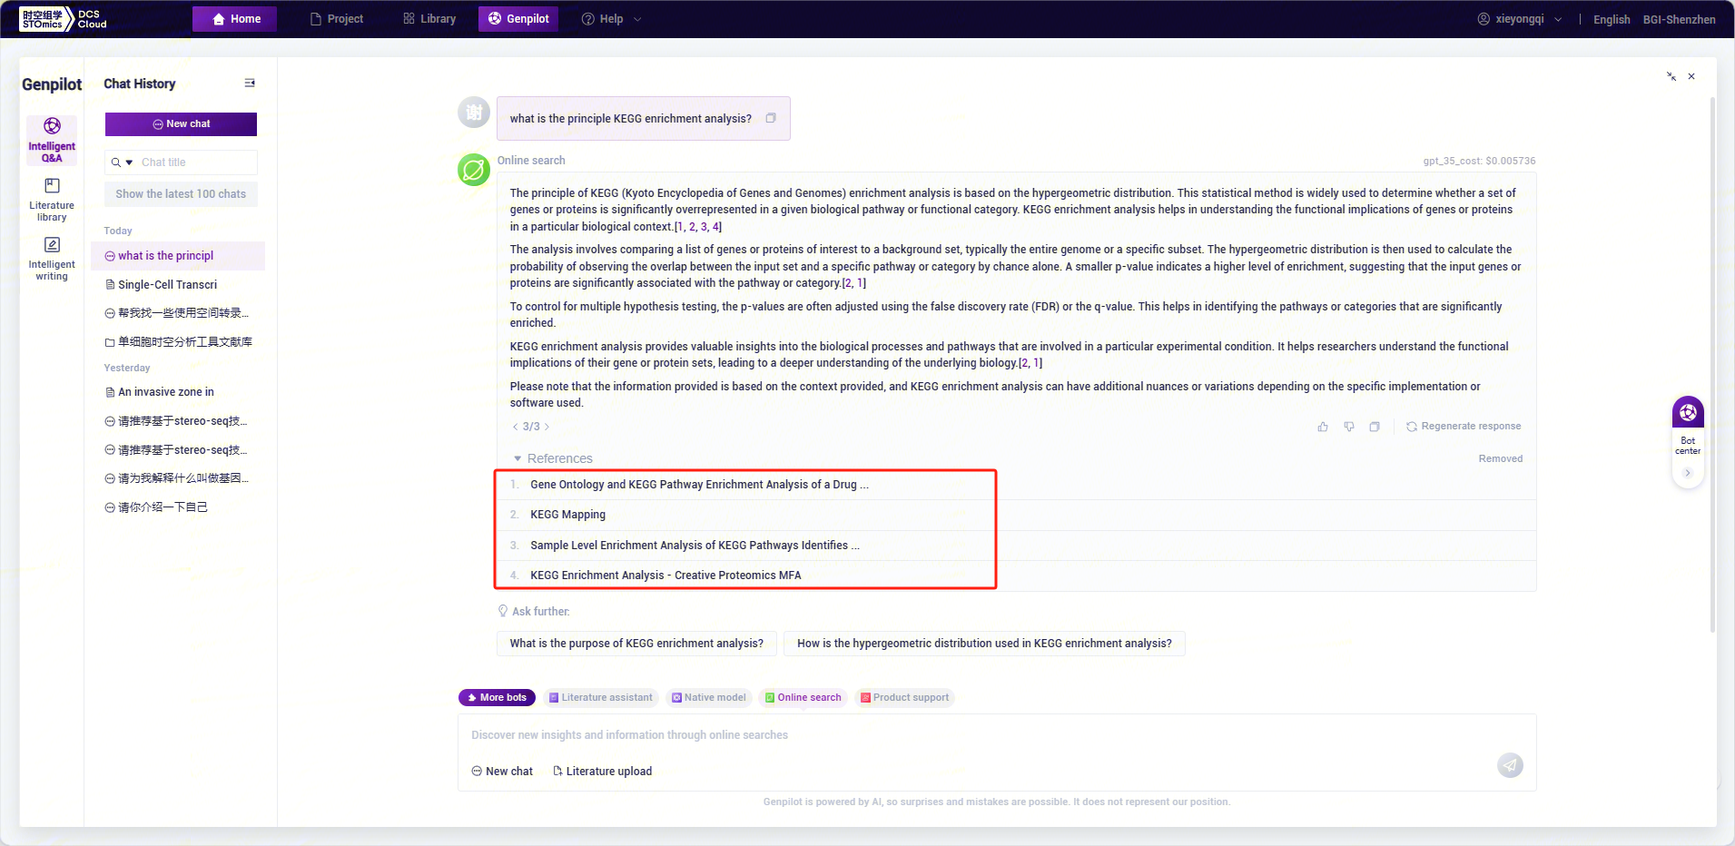Go to the Library tab
1735x846 pixels.
point(429,19)
